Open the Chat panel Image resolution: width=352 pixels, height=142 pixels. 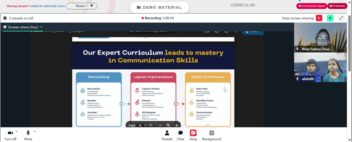(181, 135)
